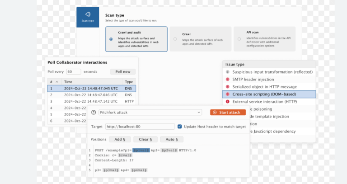
Task: Select Cross-site scripting (DOM-based) issue
Action: point(269,94)
